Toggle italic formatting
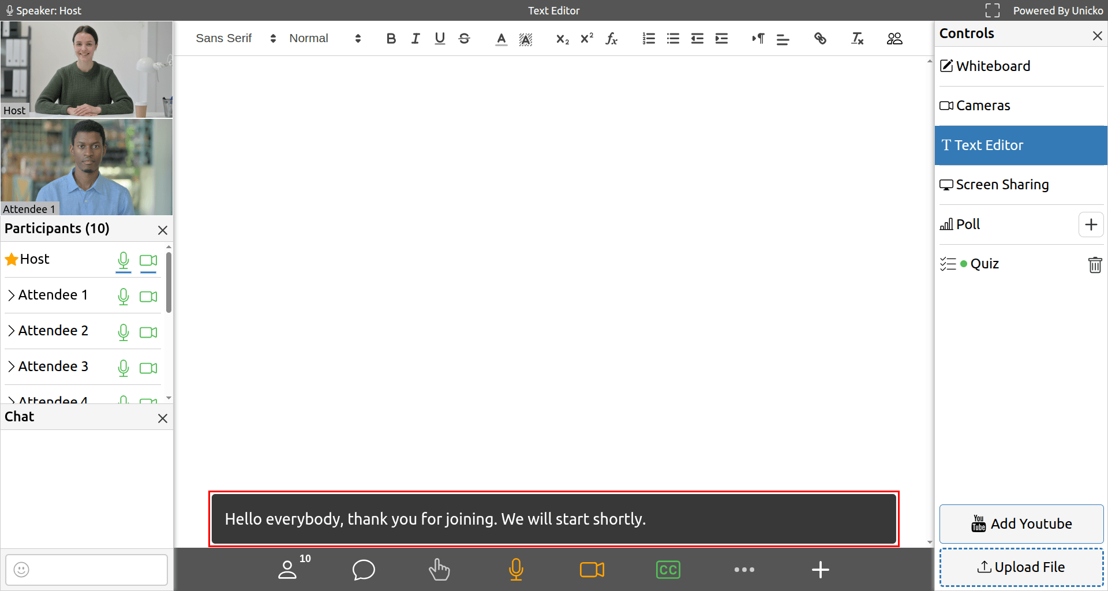The image size is (1108, 591). (415, 39)
